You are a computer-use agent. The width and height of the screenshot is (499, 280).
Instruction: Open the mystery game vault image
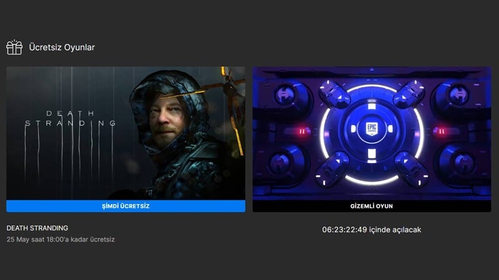(x=372, y=133)
